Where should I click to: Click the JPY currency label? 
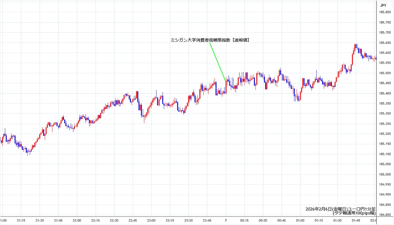tap(383, 5)
